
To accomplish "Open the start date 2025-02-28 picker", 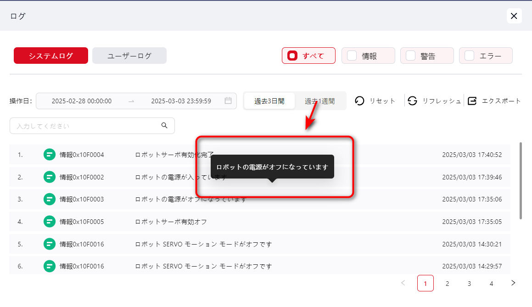I will (x=82, y=101).
